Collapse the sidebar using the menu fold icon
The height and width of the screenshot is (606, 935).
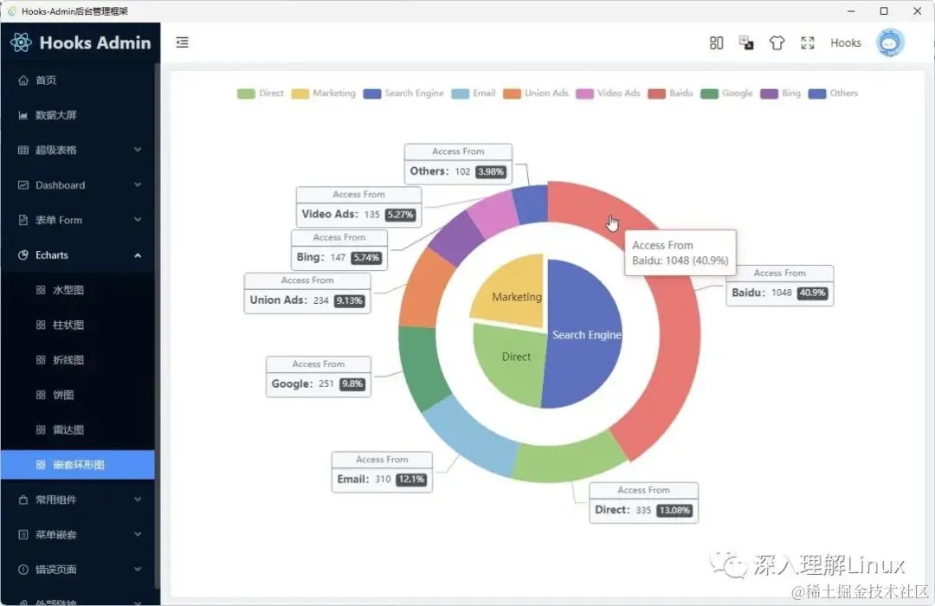183,42
